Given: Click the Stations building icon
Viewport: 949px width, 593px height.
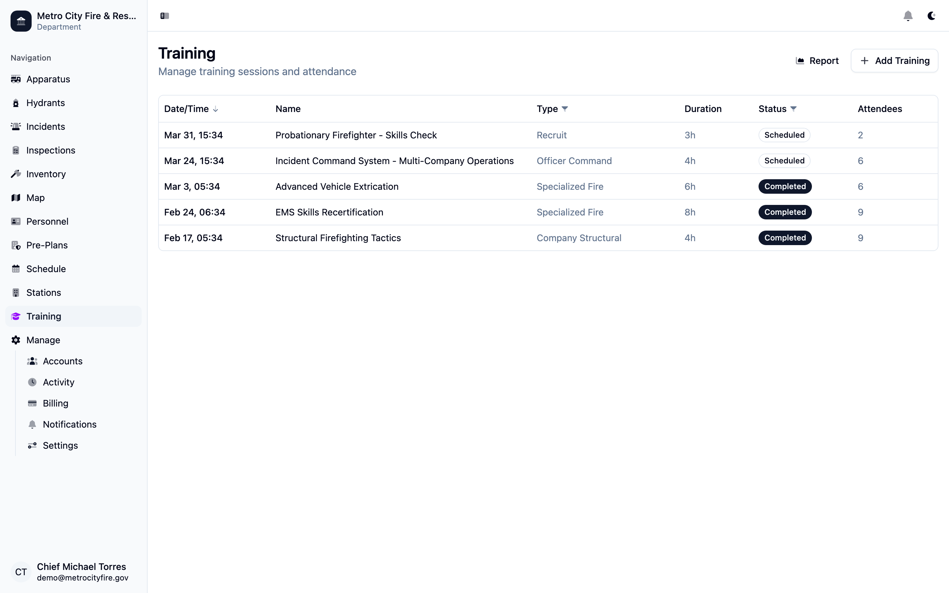Looking at the screenshot, I should (16, 292).
